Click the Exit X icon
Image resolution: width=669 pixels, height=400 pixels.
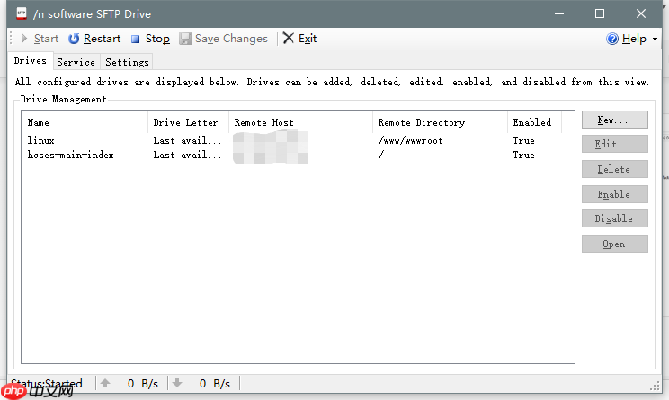[x=289, y=39]
